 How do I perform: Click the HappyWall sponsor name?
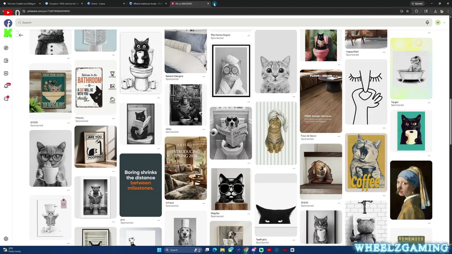click(352, 52)
